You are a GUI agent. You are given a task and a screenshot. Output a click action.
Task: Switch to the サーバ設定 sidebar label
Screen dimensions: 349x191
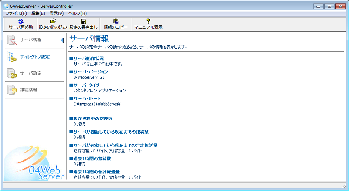tap(31, 73)
